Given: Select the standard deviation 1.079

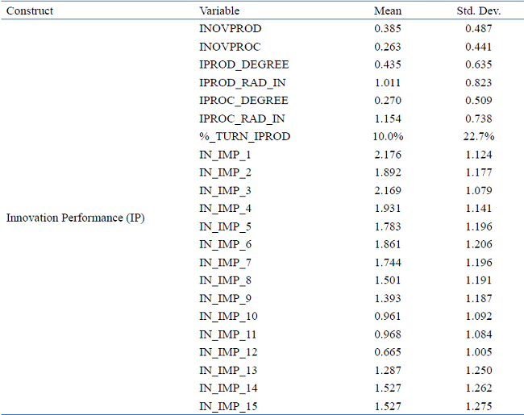Looking at the screenshot, I should point(479,190).
